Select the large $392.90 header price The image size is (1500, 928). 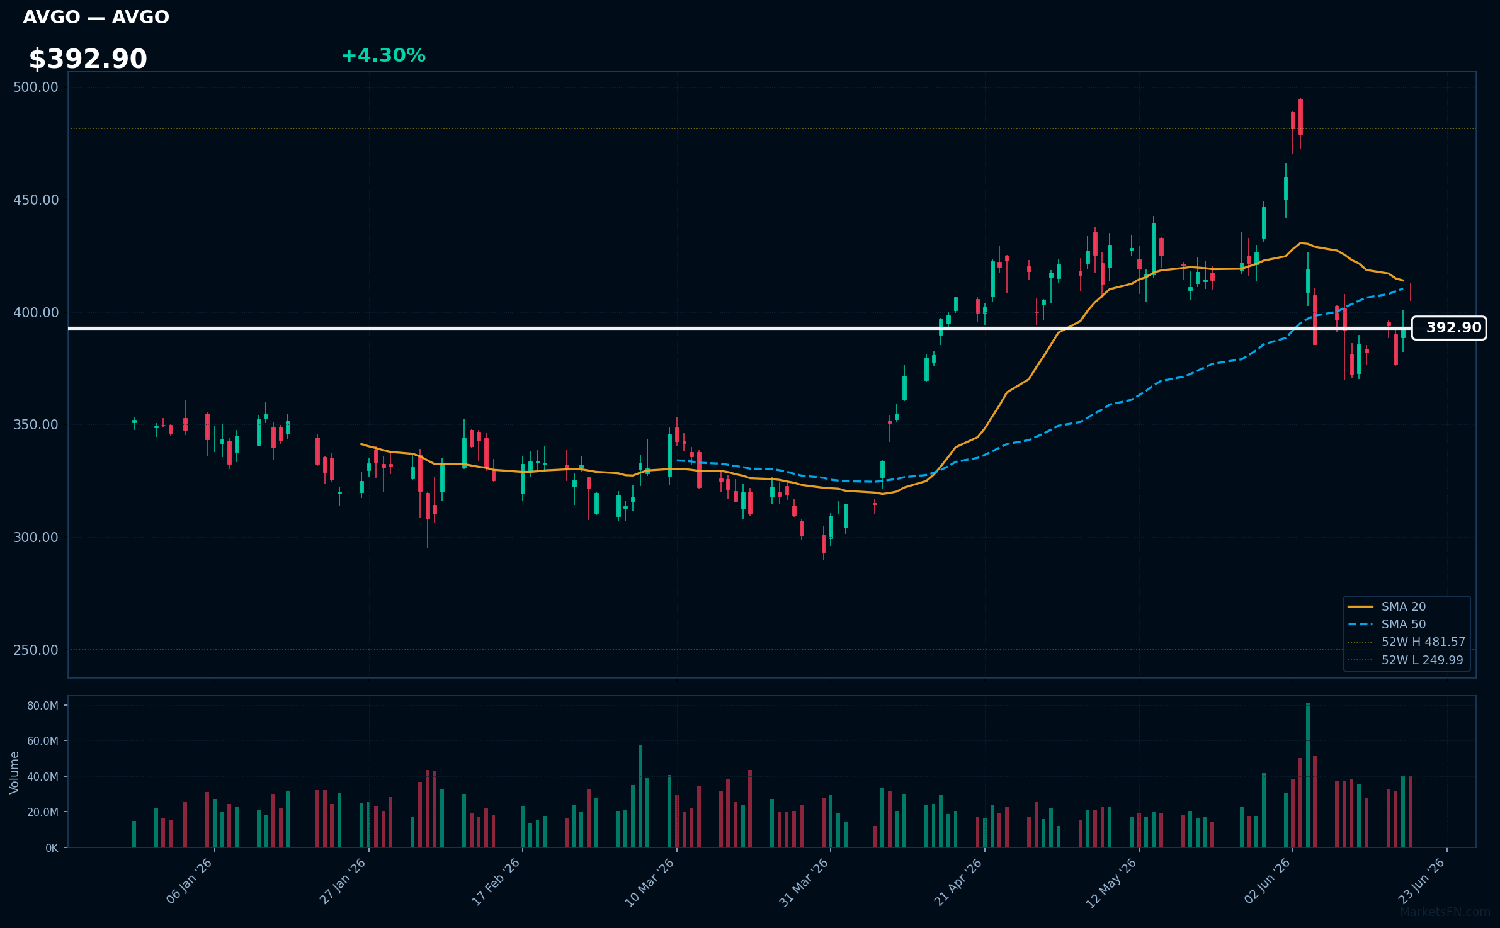pos(88,59)
